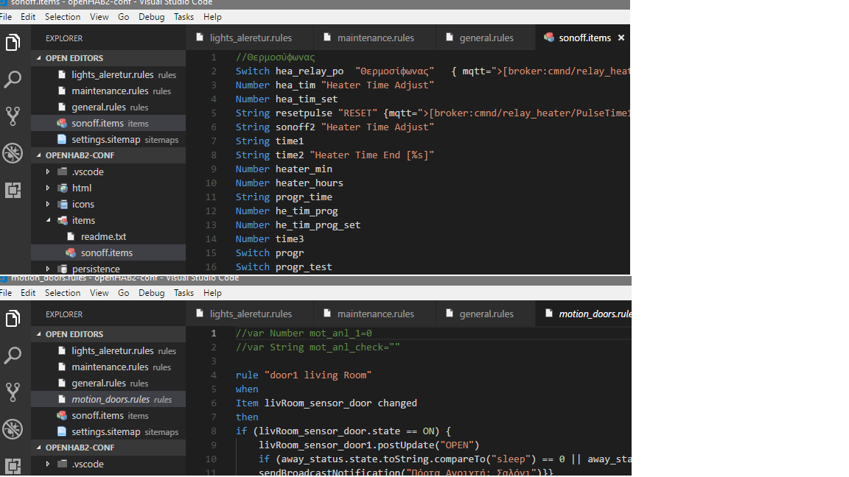Click the Explorer icon in the bottom window
The width and height of the screenshot is (849, 477).
coord(13,319)
